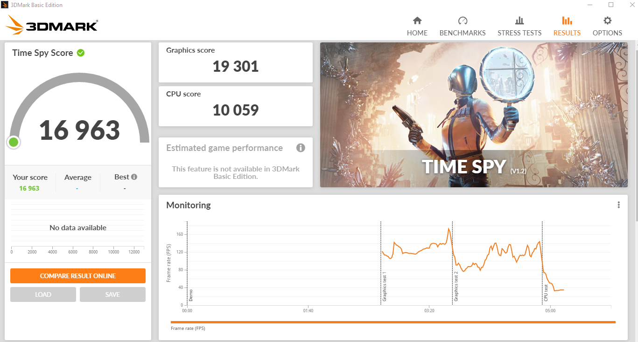638x342 pixels.
Task: Click the green Your score value
Action: click(29, 188)
